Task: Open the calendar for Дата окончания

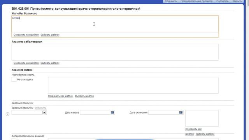Action: (181, 112)
